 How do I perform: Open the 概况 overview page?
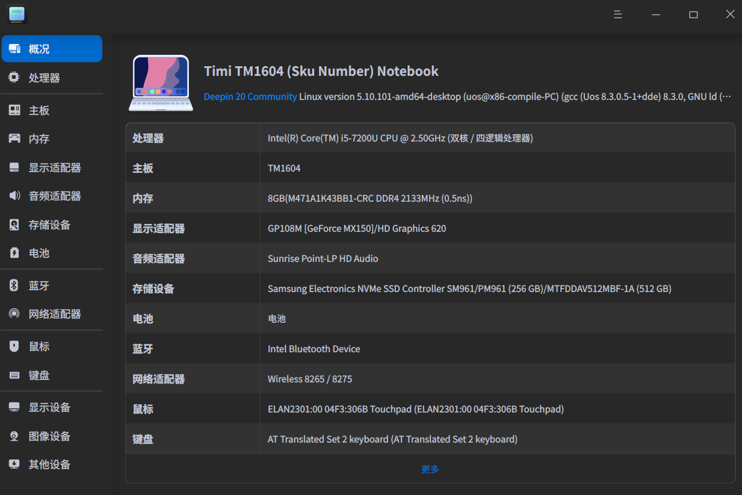tap(52, 49)
